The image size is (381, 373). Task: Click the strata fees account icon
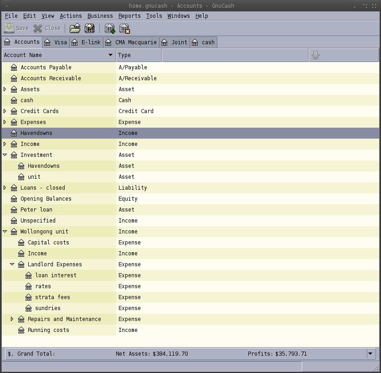tap(29, 297)
